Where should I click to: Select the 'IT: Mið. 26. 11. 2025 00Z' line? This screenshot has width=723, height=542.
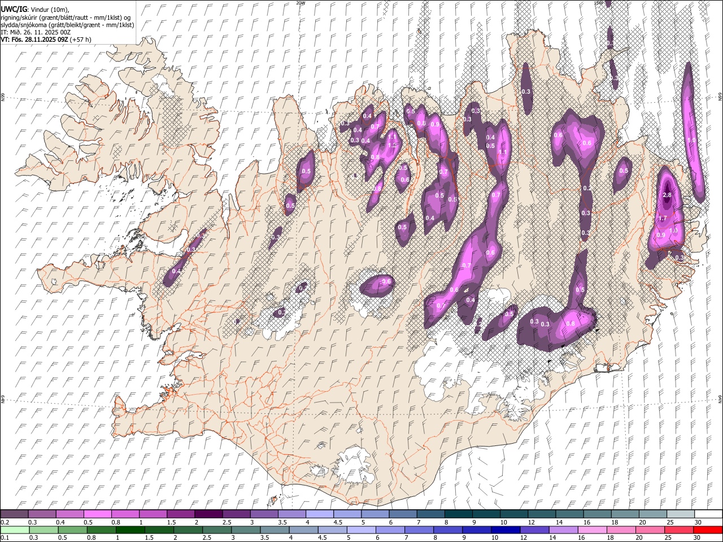tap(36, 32)
